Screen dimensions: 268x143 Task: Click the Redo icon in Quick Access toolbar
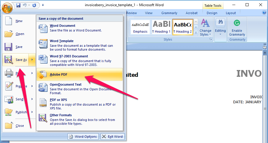point(34,5)
